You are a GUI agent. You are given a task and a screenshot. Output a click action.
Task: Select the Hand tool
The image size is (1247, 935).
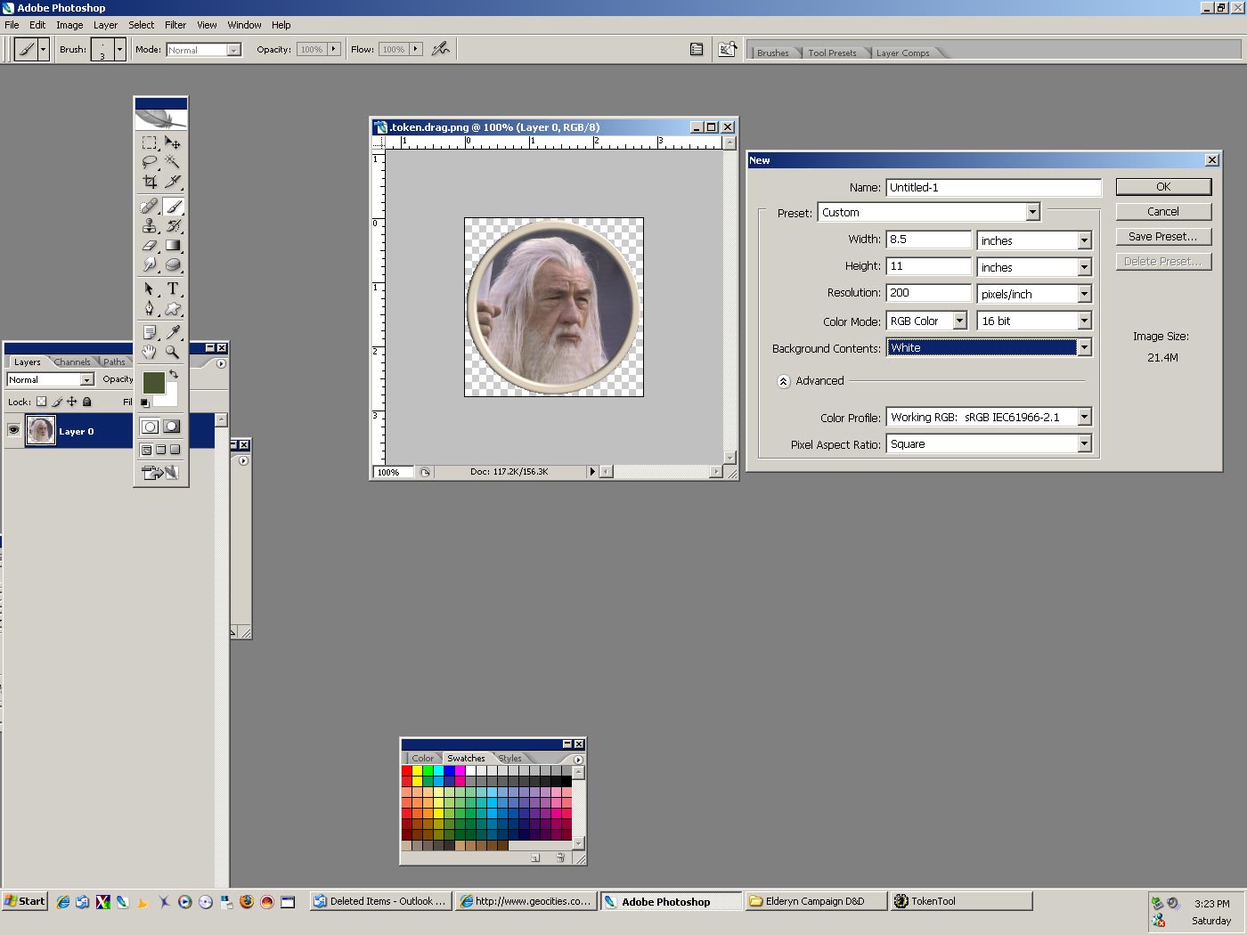150,352
